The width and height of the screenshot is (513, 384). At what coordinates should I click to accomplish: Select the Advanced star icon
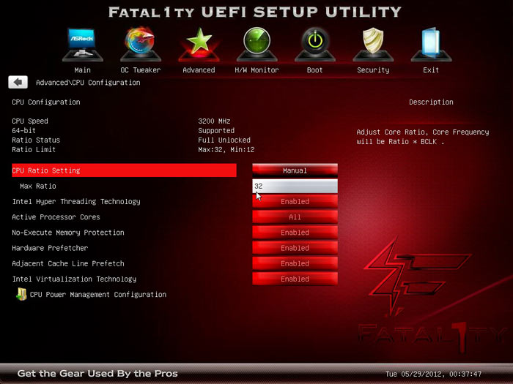pyautogui.click(x=199, y=45)
